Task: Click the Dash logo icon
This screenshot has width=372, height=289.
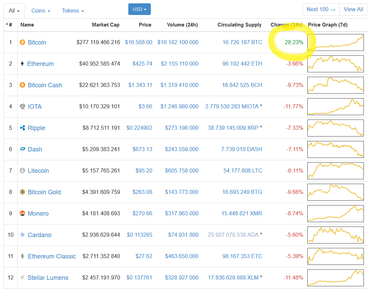Action: coord(22,149)
